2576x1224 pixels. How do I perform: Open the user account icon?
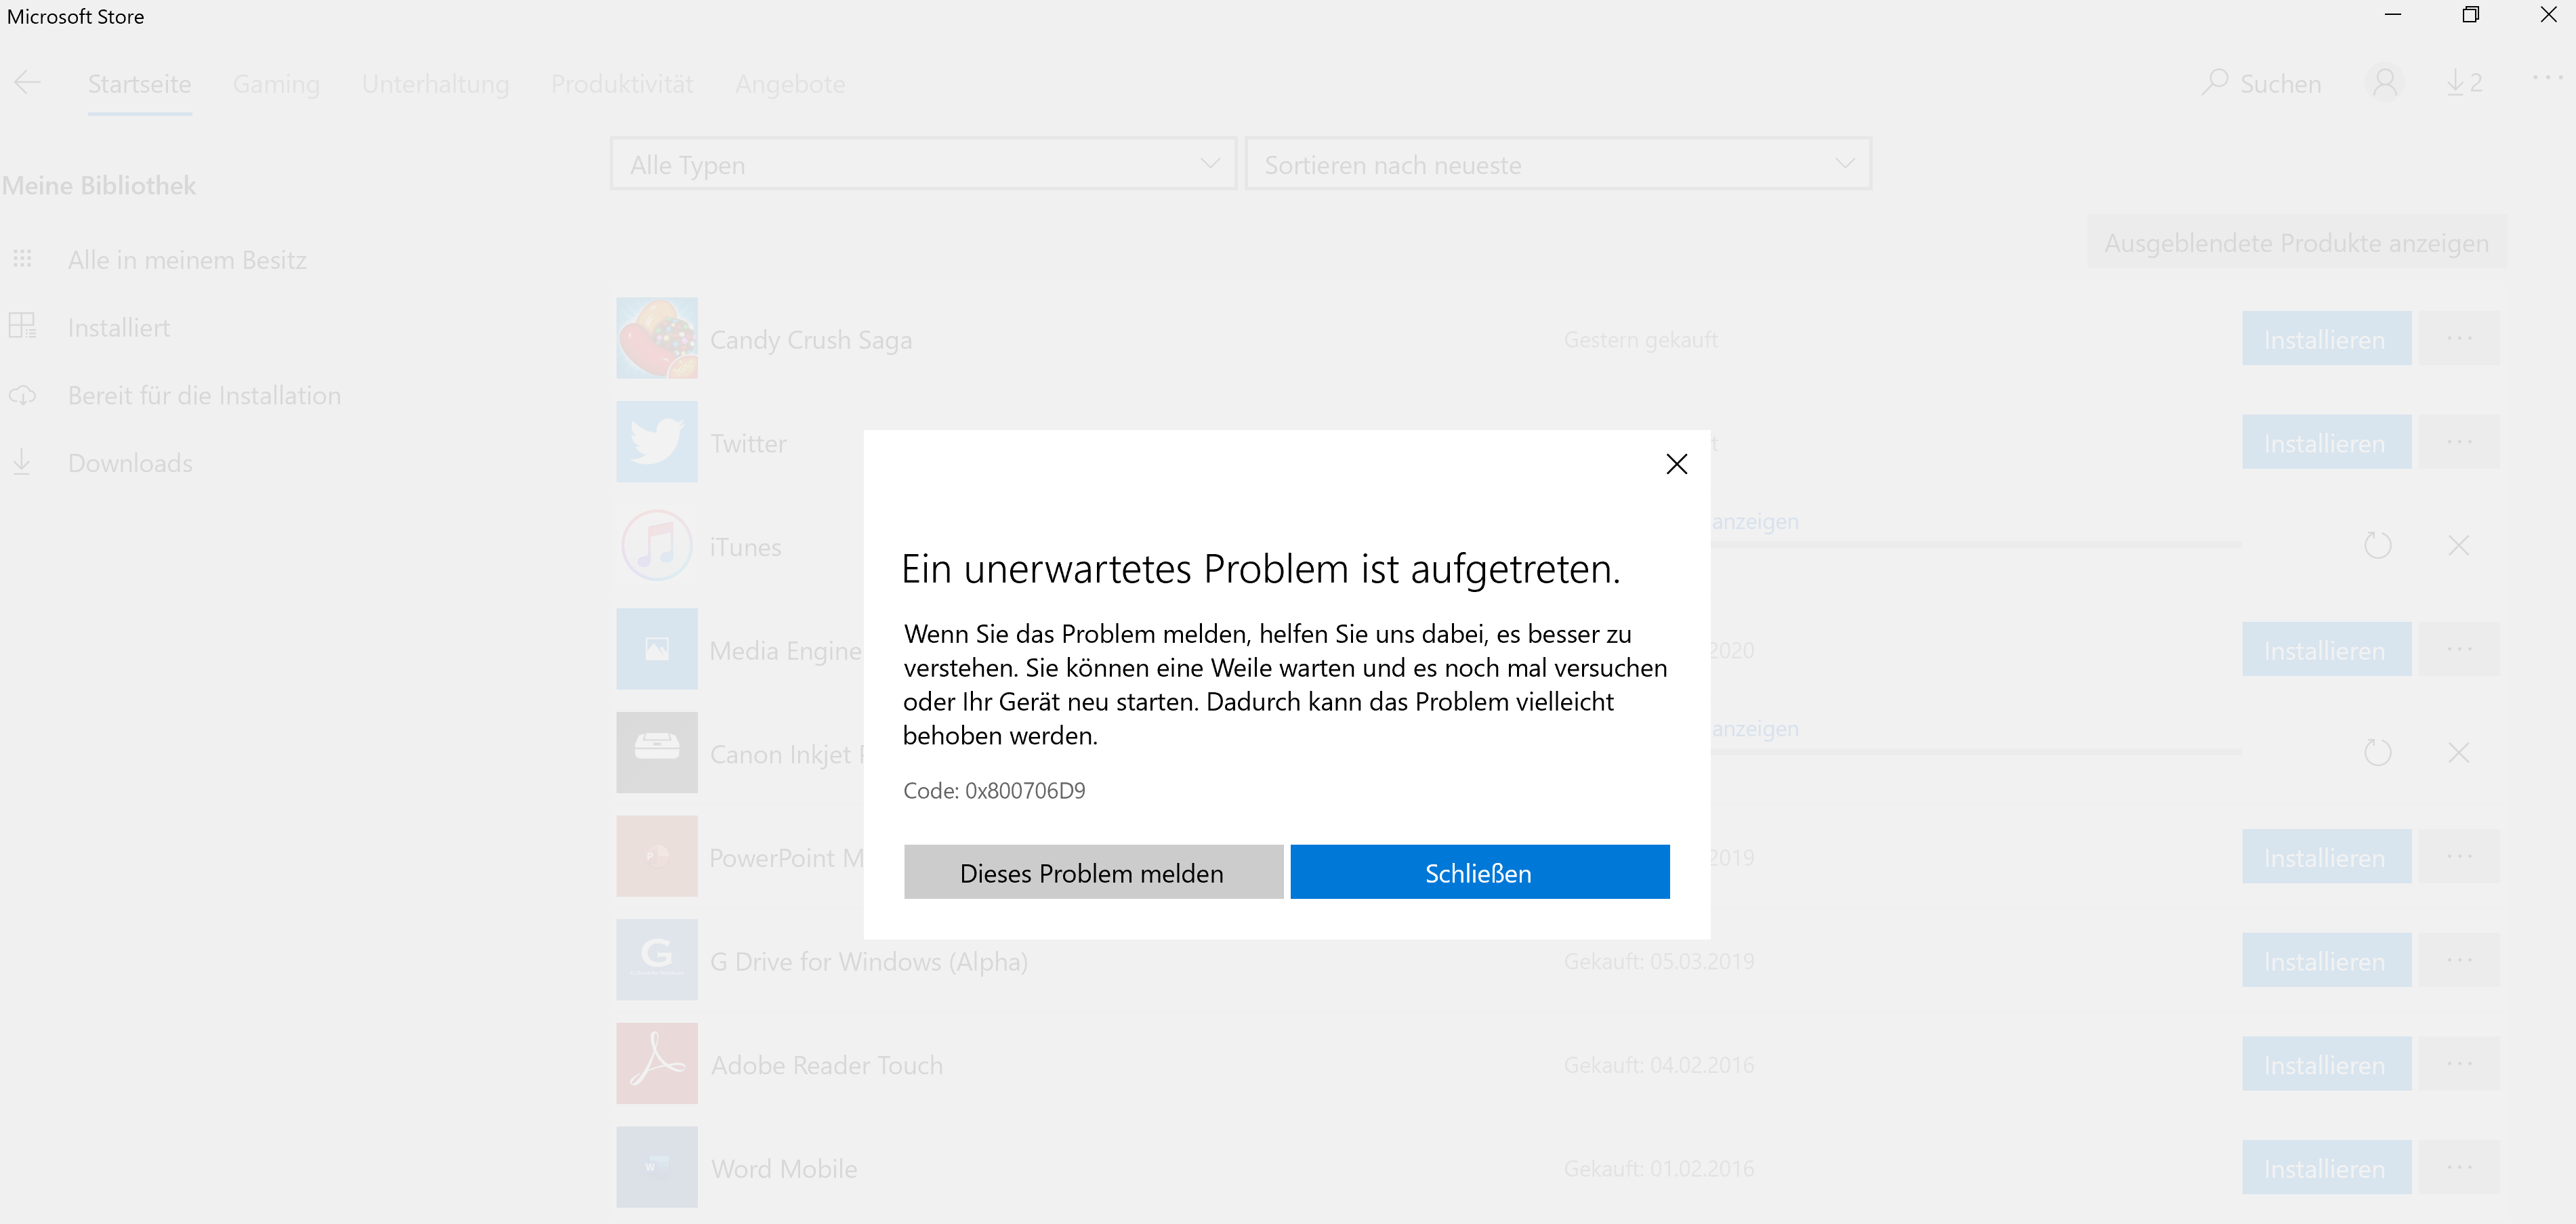tap(2384, 83)
